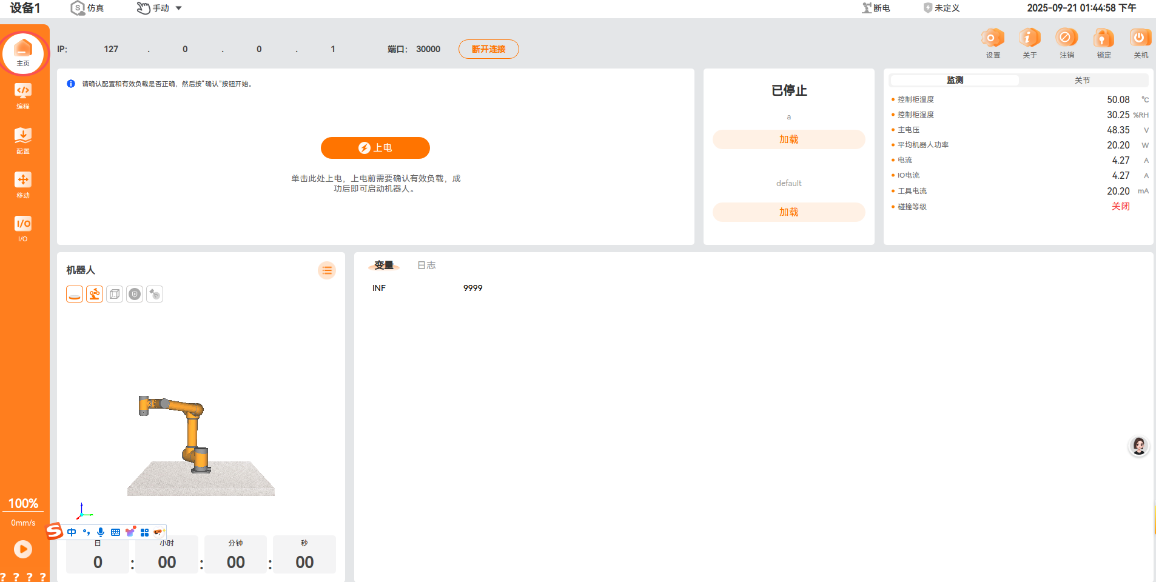Open the 编程 (Programming) sidebar page
This screenshot has height=582, width=1156.
[23, 96]
